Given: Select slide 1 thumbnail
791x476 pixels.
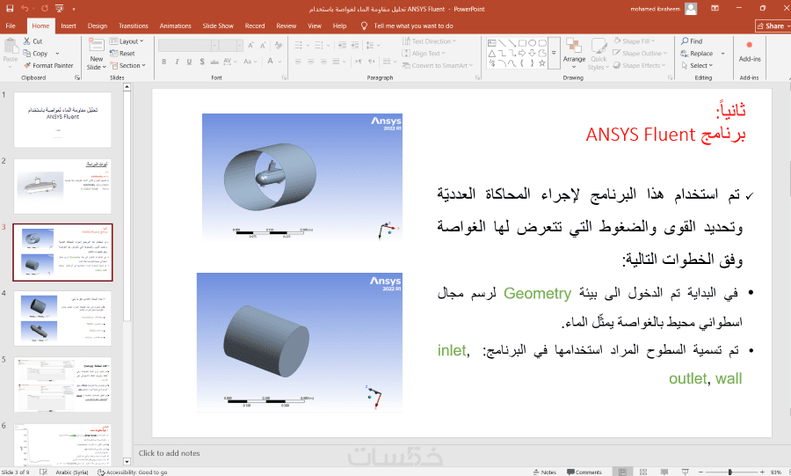Looking at the screenshot, I should pos(62,120).
